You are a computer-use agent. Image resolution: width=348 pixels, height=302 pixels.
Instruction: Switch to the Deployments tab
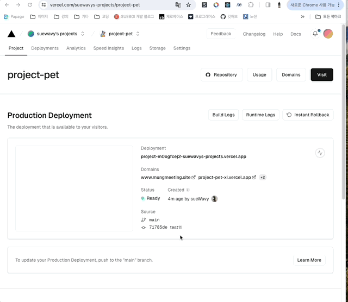click(45, 48)
